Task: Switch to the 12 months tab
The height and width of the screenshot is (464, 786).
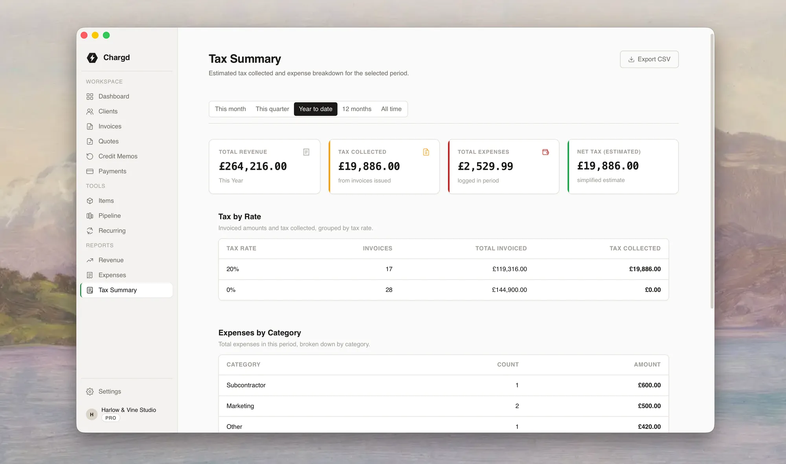Action: tap(356, 109)
